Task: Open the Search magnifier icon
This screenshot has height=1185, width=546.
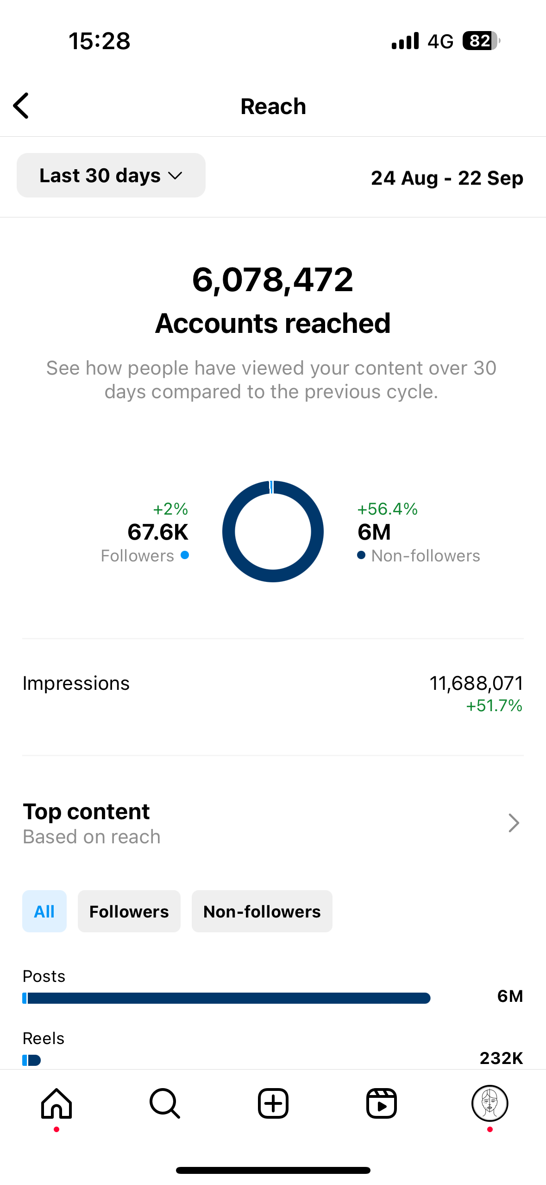Action: [165, 1103]
